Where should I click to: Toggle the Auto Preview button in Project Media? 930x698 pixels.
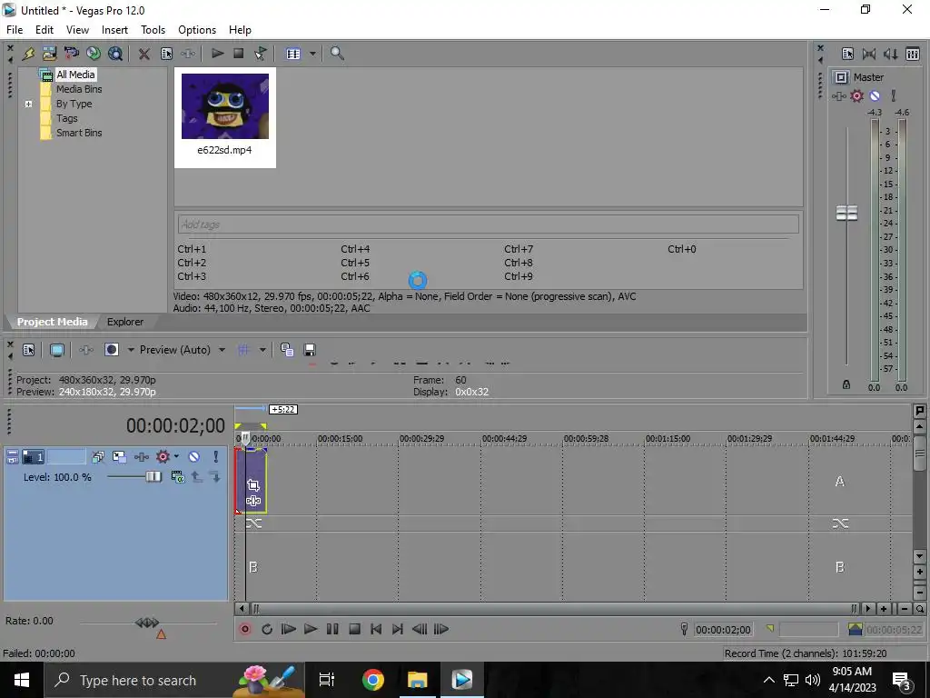point(261,54)
